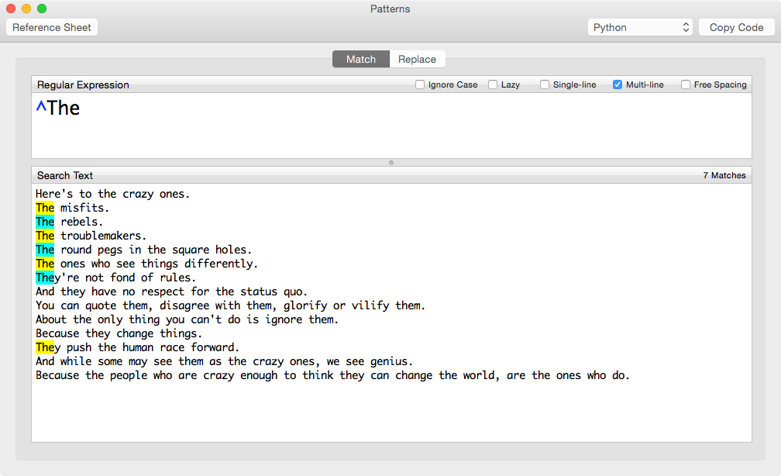Click highlighted "The" in "They're not fond"
The width and height of the screenshot is (781, 476).
[x=45, y=278]
